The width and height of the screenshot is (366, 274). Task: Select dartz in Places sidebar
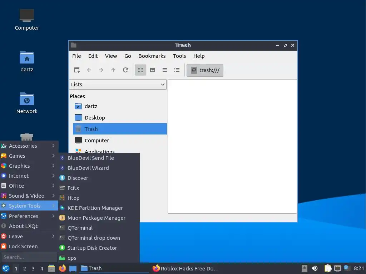coord(120,106)
